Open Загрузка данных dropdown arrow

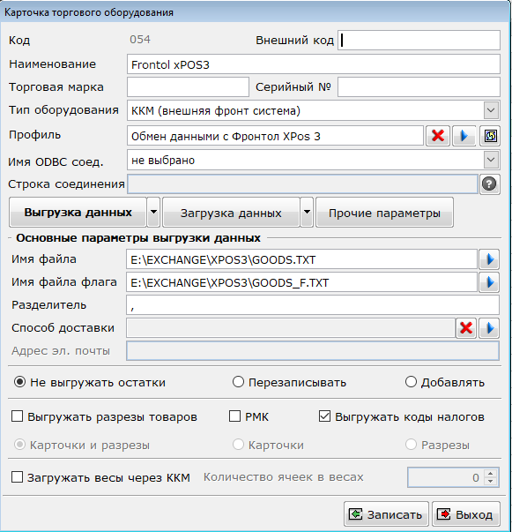(x=307, y=213)
